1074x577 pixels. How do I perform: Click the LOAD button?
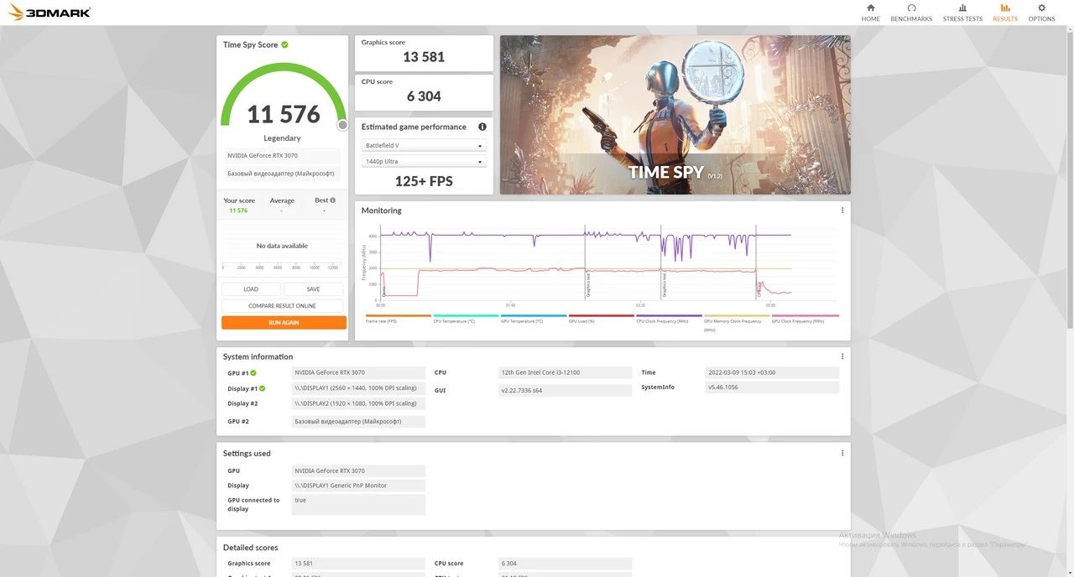251,289
